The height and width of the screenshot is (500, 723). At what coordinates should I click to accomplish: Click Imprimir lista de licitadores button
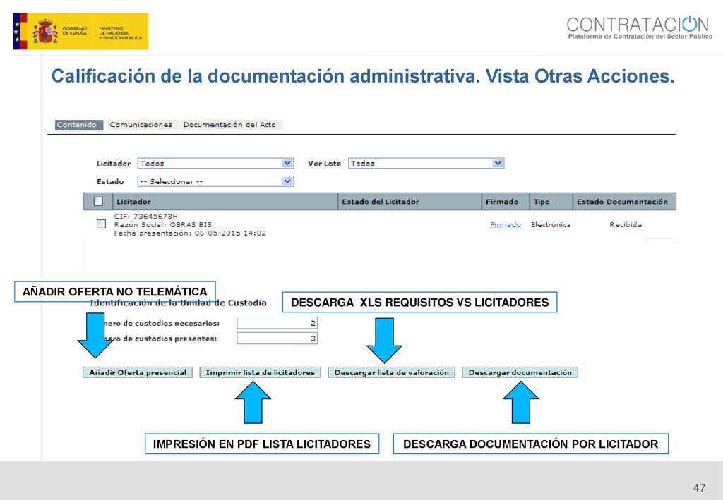tap(260, 372)
